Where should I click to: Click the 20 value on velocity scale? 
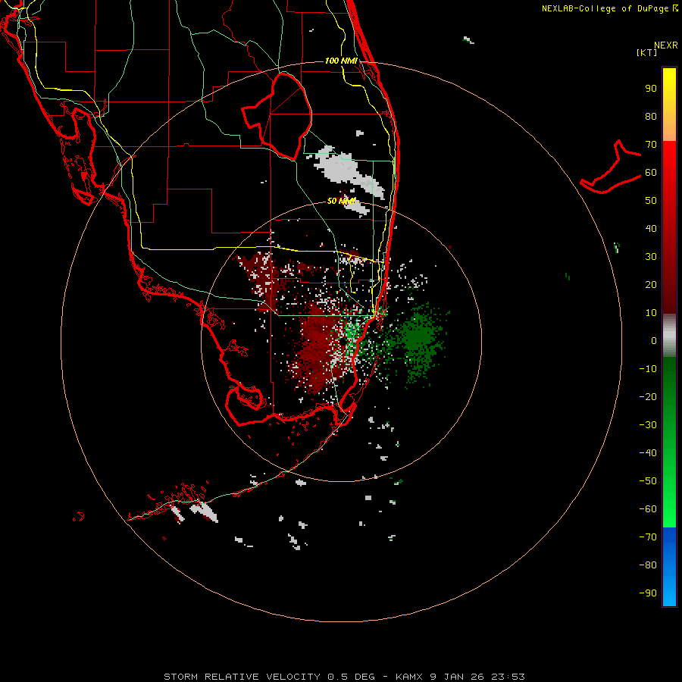pos(651,284)
